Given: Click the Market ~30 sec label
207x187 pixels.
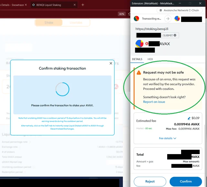Looking at the screenshot, I should click(x=144, y=128).
